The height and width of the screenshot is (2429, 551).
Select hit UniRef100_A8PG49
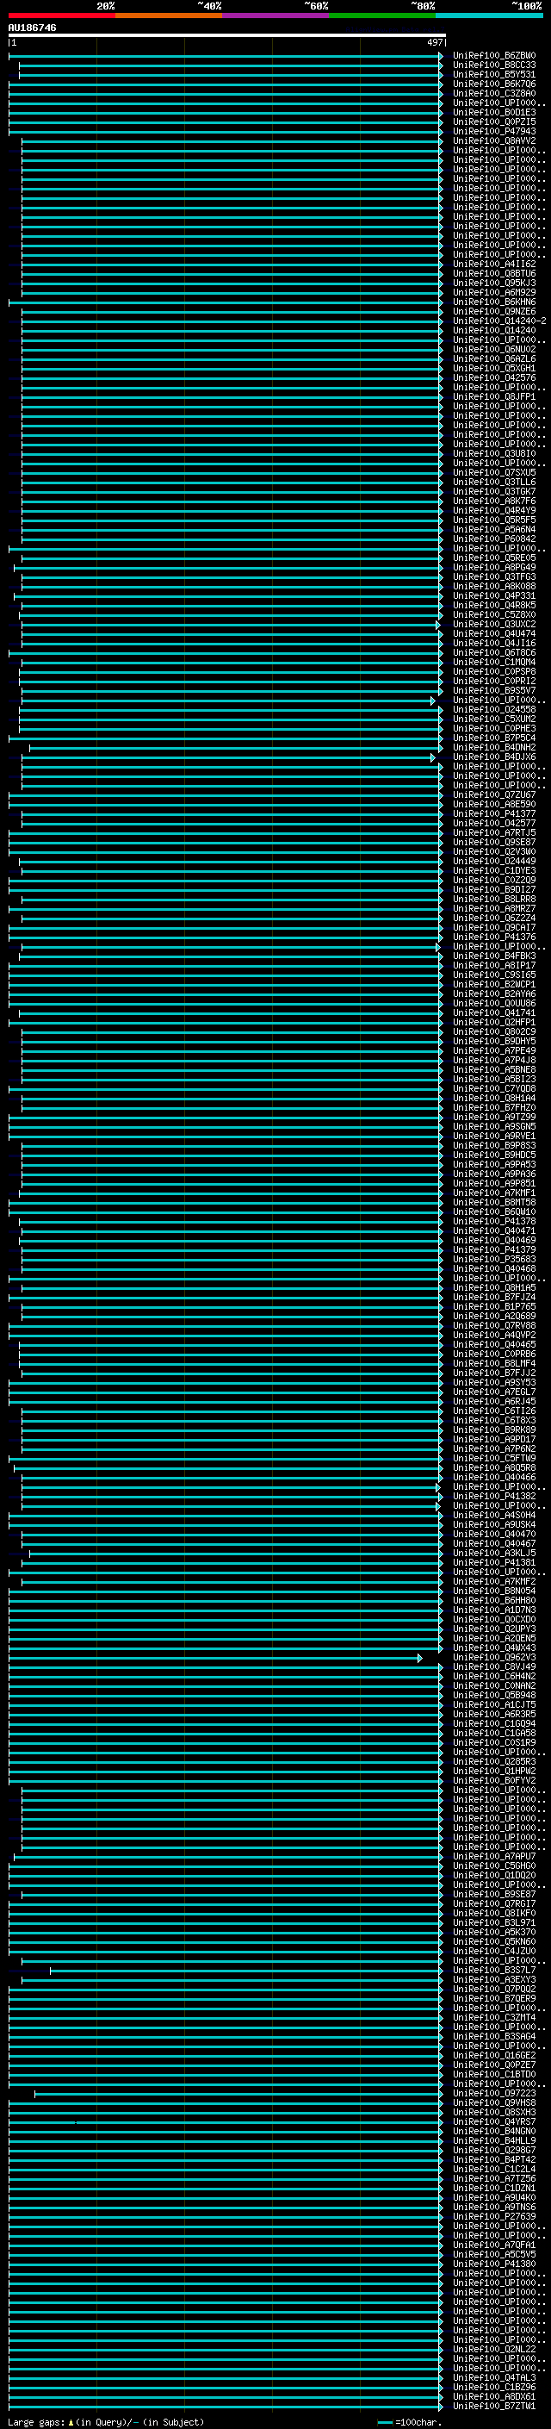click(x=494, y=567)
